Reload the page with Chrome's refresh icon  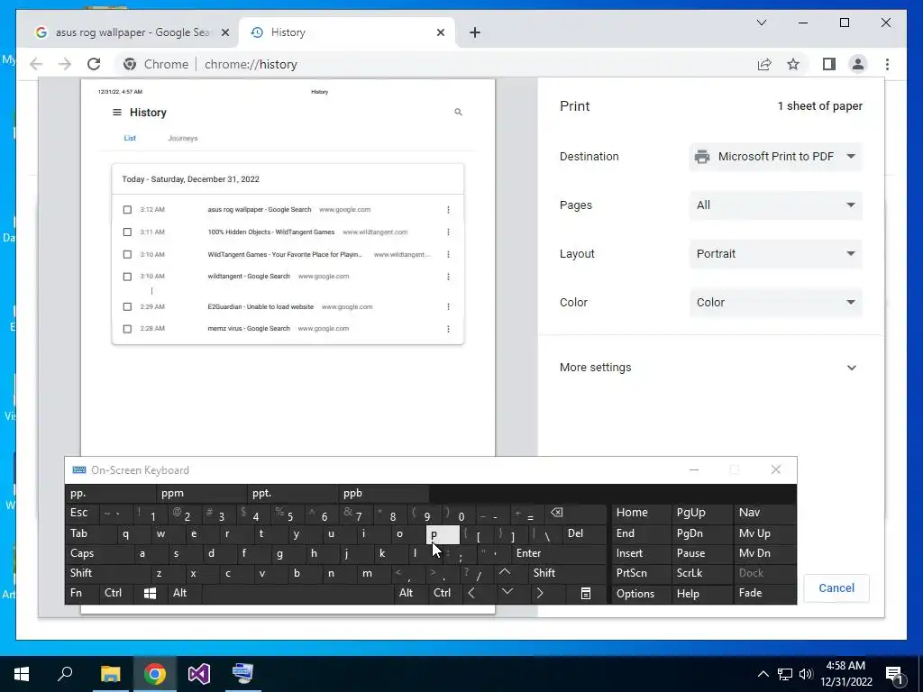94,64
